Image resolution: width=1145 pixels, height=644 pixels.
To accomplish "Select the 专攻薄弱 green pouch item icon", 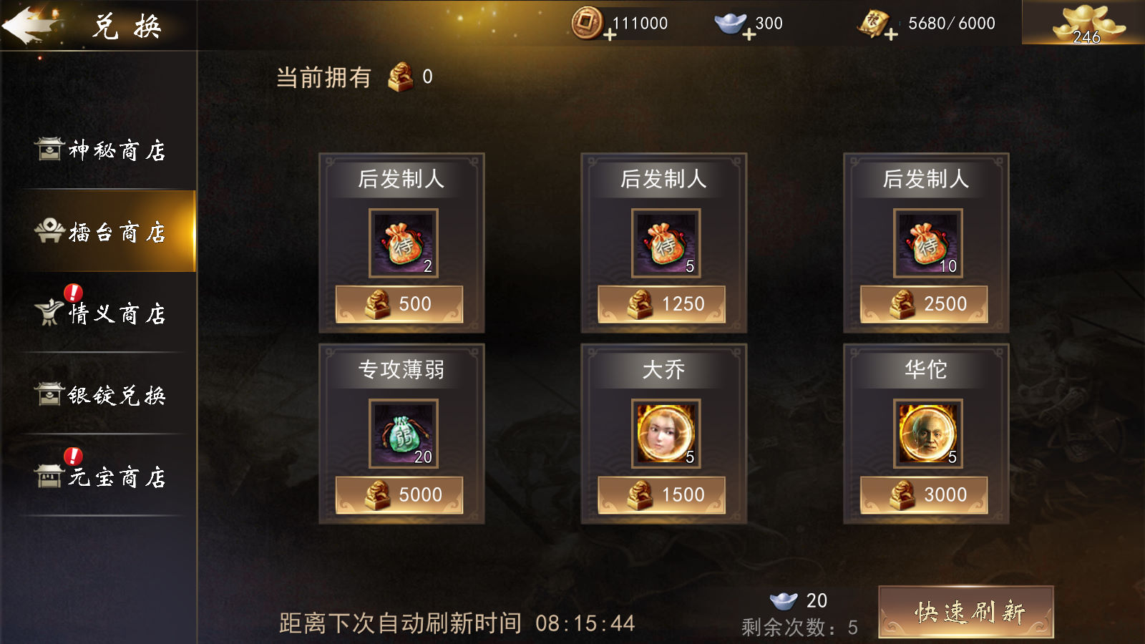I will click(403, 434).
